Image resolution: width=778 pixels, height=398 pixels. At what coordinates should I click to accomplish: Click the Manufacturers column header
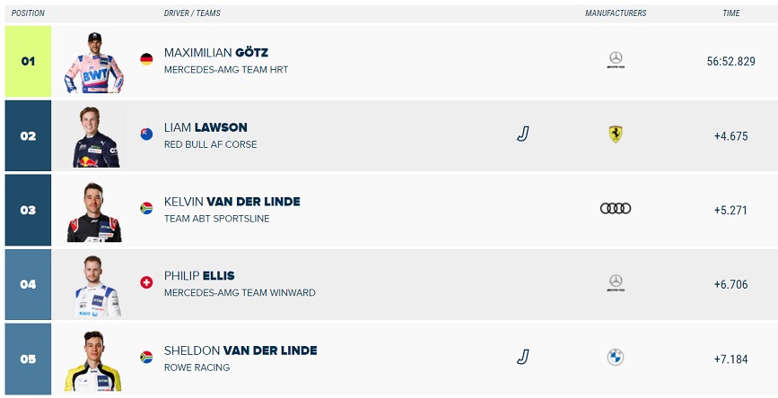616,13
